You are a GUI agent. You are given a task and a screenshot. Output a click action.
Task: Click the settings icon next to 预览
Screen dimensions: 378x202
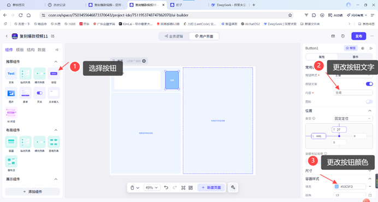[x=363, y=48]
